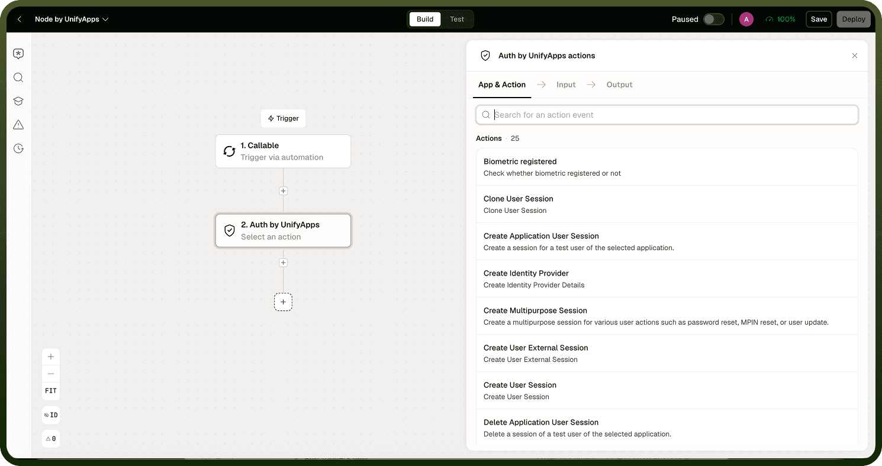Choose the Create Identity Provider action
882x466 pixels.
[x=667, y=279]
